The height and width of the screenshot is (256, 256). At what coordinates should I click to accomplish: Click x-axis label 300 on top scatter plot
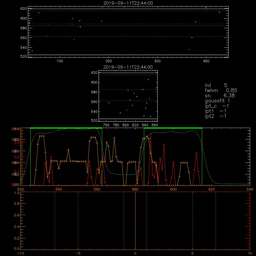(x=157, y=61)
